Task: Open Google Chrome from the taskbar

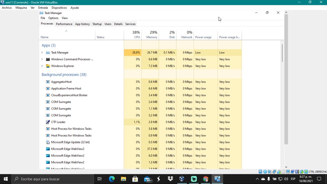Action: (206, 179)
